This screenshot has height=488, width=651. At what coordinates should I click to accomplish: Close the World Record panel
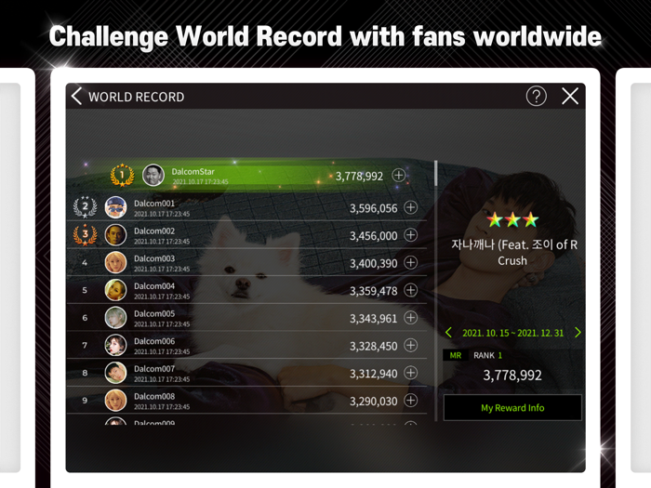click(570, 97)
